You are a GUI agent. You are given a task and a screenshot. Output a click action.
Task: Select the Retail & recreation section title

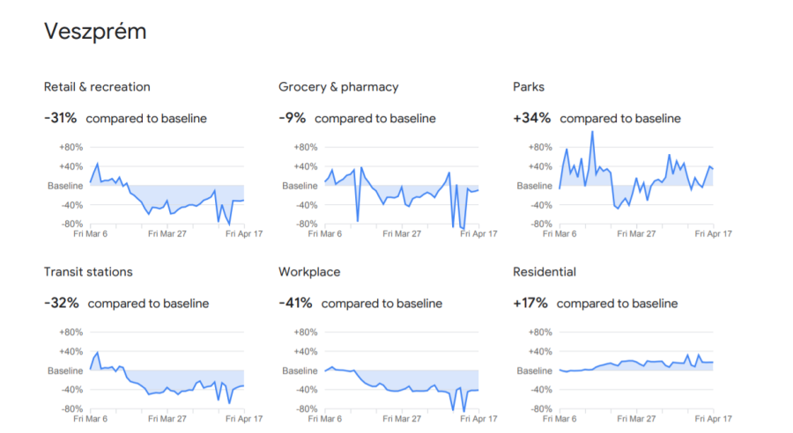click(x=97, y=87)
